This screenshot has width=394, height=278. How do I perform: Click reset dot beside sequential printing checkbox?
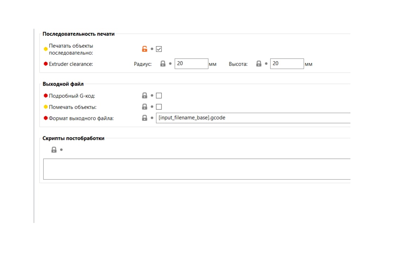pyautogui.click(x=152, y=49)
